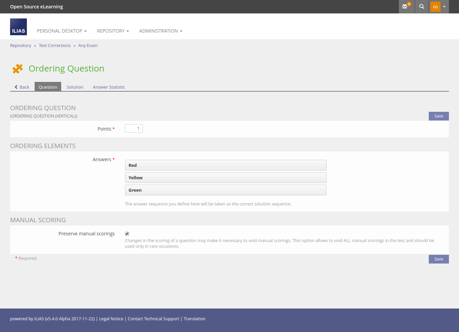Click the ILIAS logo
The height and width of the screenshot is (332, 459).
click(x=18, y=27)
